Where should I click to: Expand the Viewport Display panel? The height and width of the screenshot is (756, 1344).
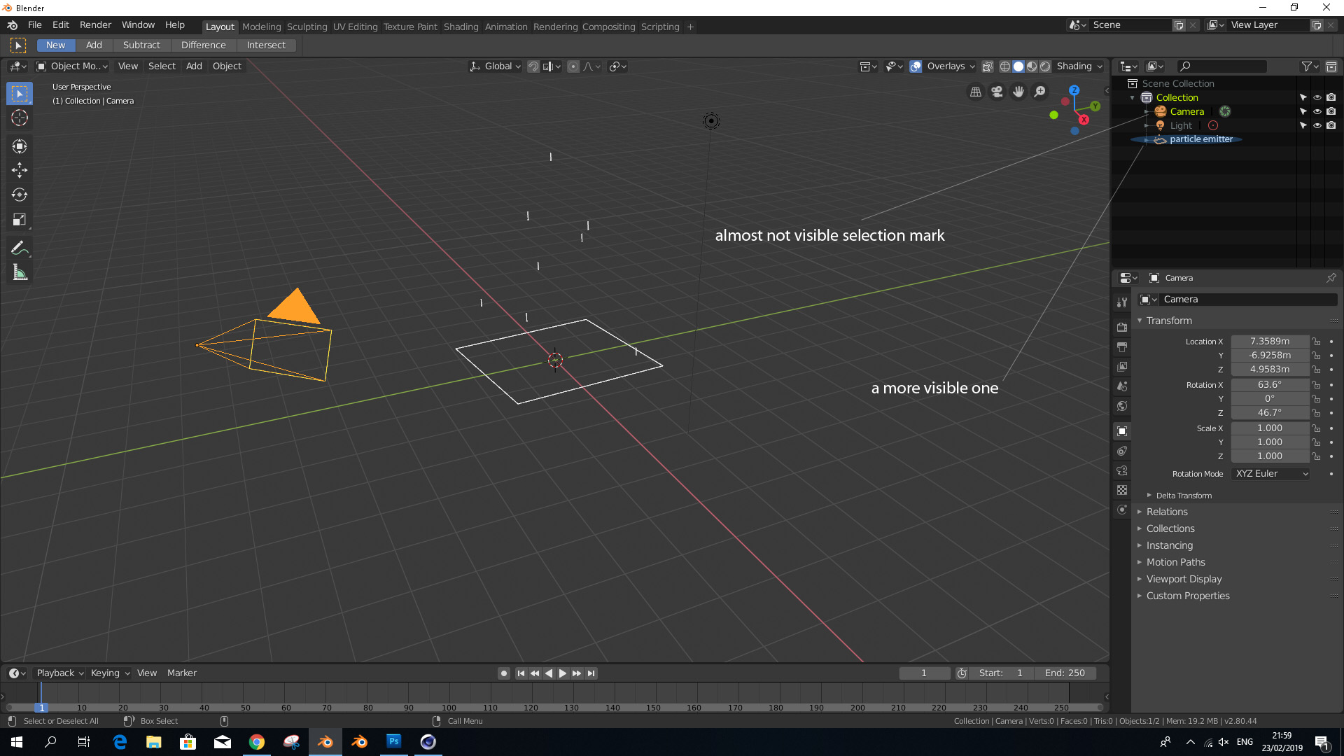pyautogui.click(x=1184, y=579)
